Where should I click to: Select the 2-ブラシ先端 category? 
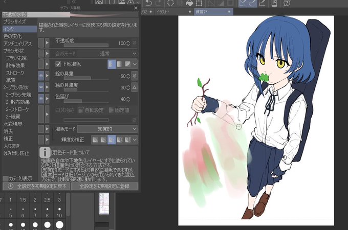(18, 95)
